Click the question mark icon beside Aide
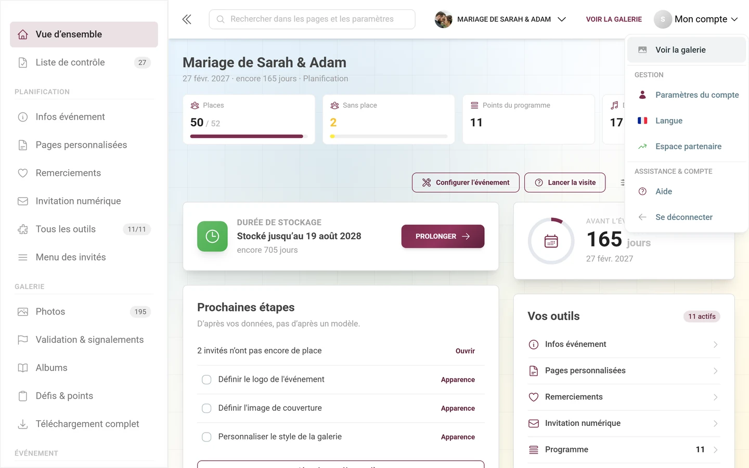749x468 pixels. click(642, 191)
